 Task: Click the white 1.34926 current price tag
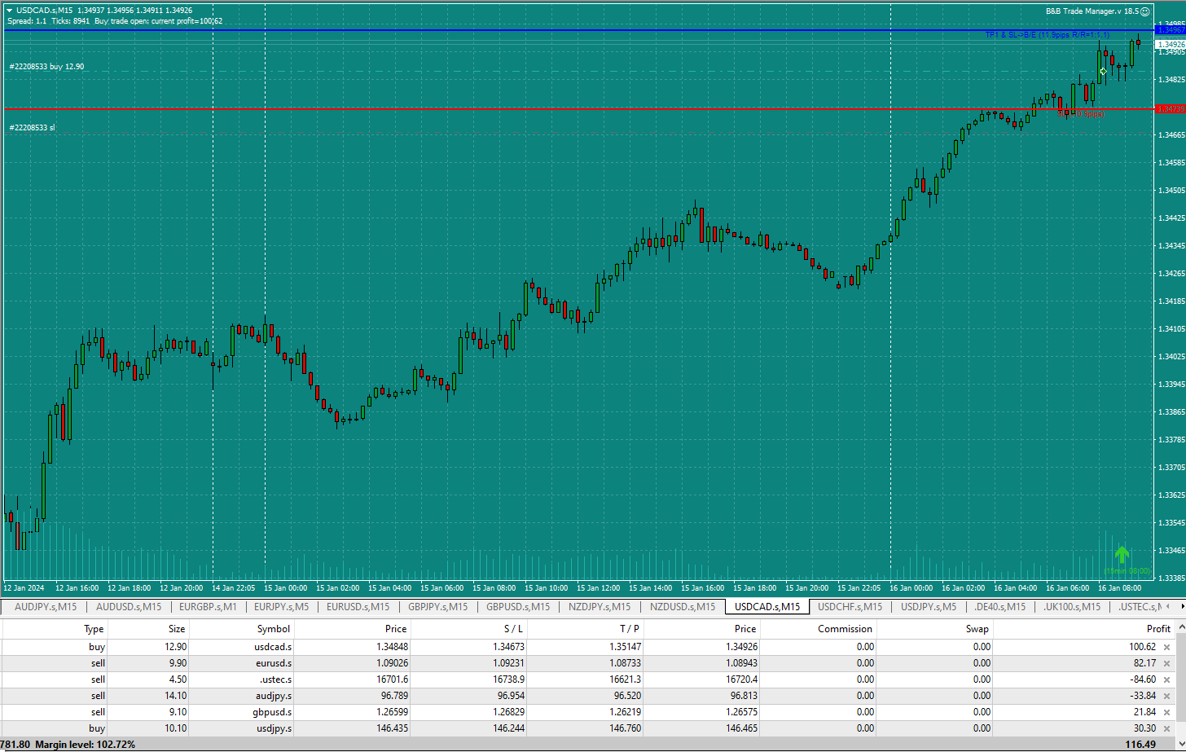click(x=1171, y=44)
